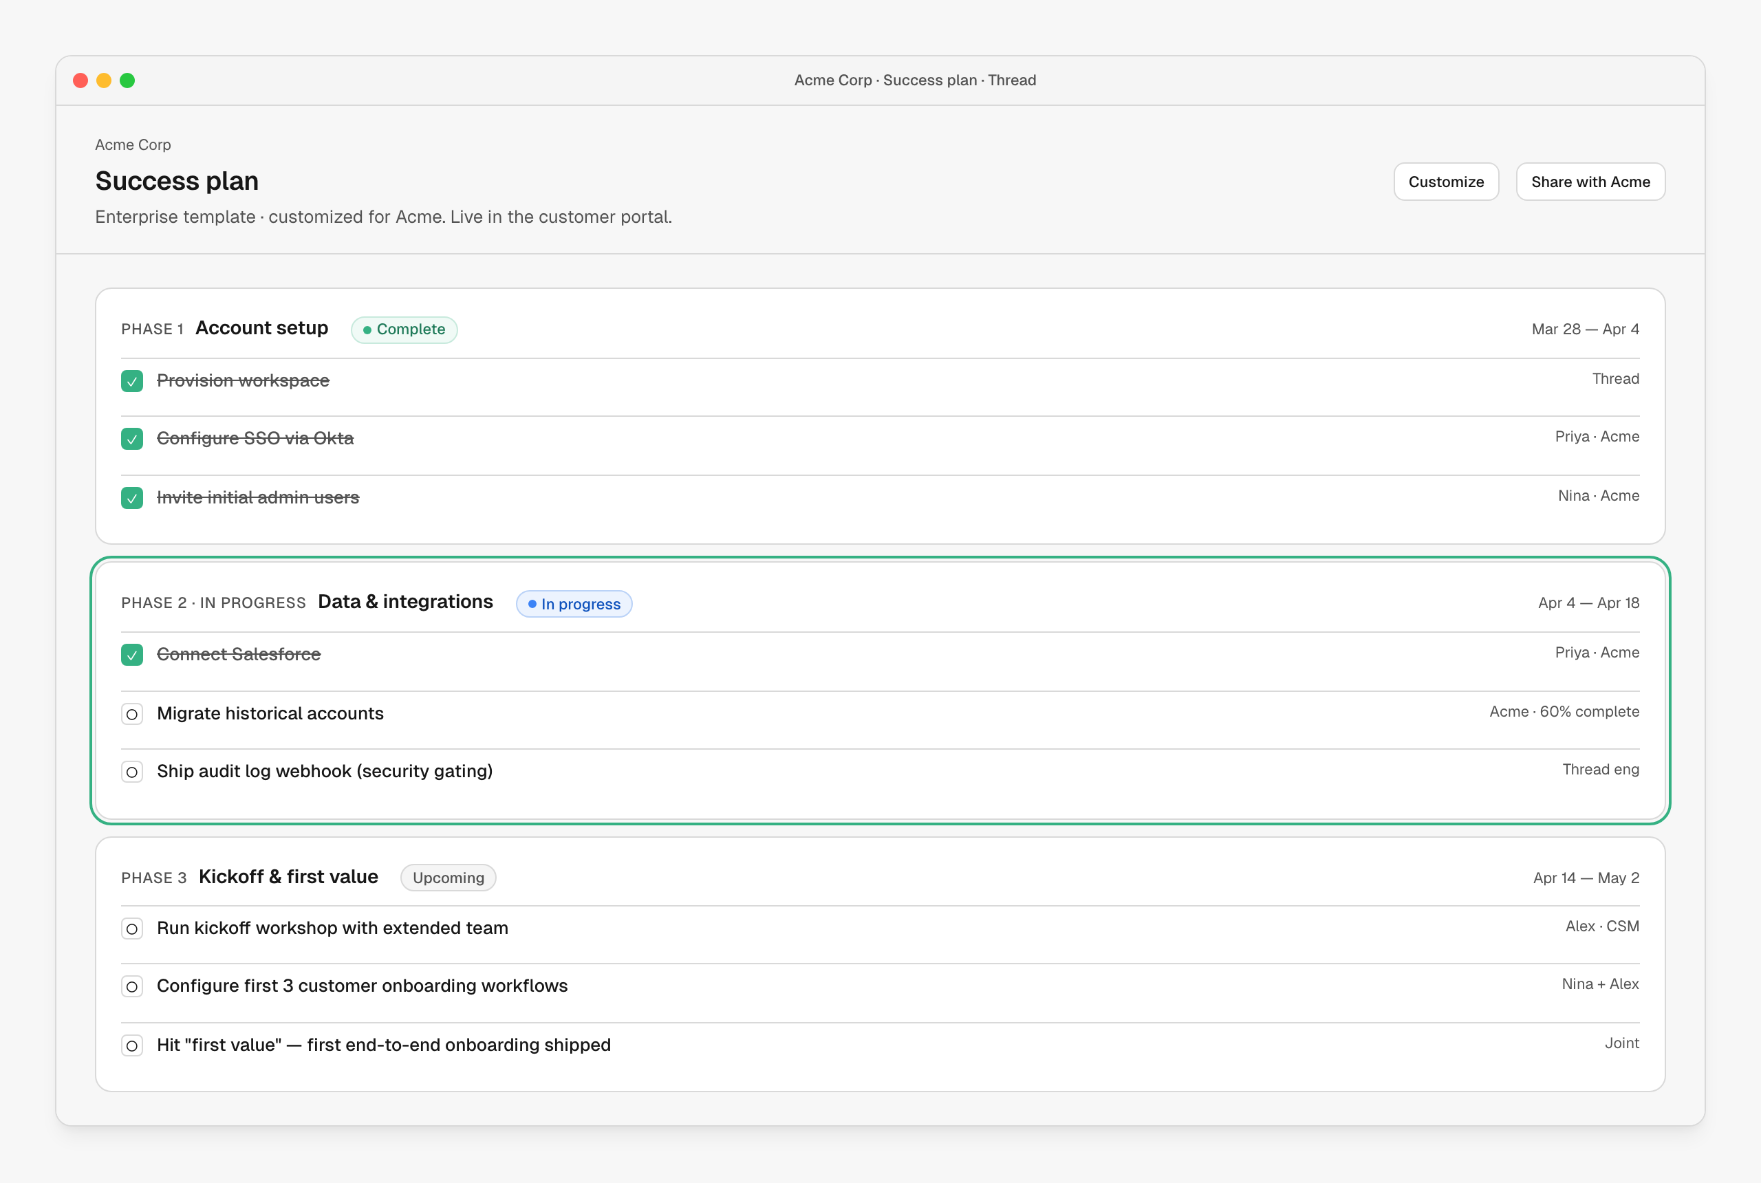Click Acme · 60% complete status
Image resolution: width=1761 pixels, height=1183 pixels.
coord(1564,711)
